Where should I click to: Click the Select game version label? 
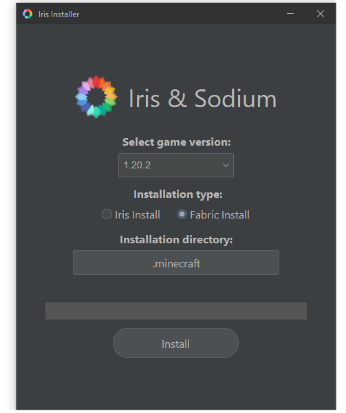coord(176,142)
